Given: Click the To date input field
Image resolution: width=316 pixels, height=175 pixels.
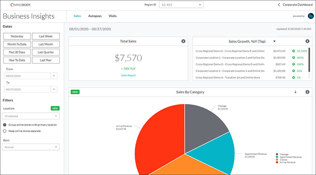Looking at the screenshot, I should 27,89.
